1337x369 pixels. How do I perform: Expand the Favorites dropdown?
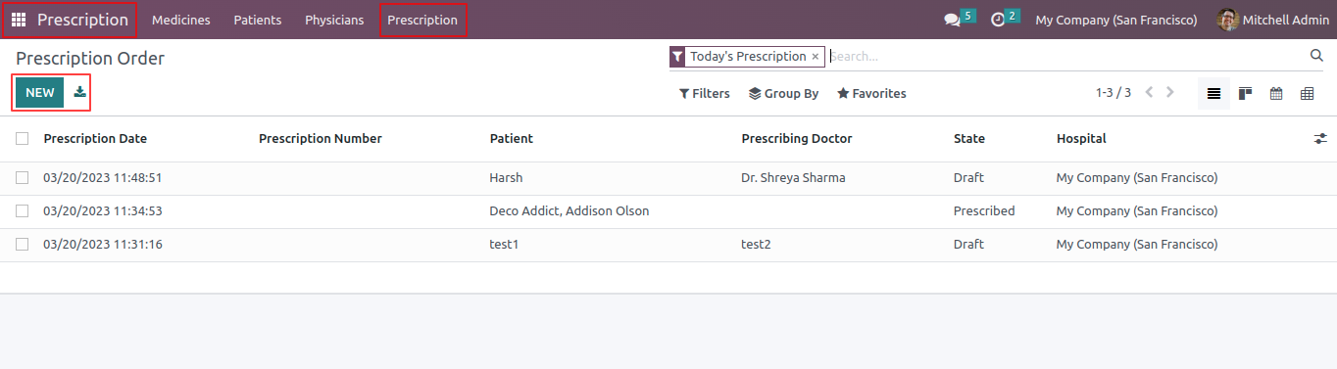[x=871, y=94]
